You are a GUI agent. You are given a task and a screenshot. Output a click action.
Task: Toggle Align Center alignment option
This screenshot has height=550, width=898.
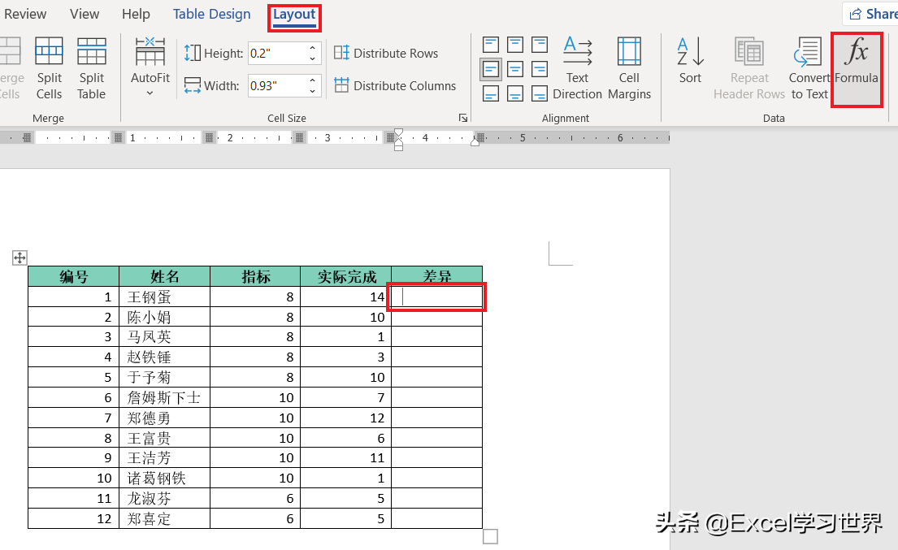(514, 69)
